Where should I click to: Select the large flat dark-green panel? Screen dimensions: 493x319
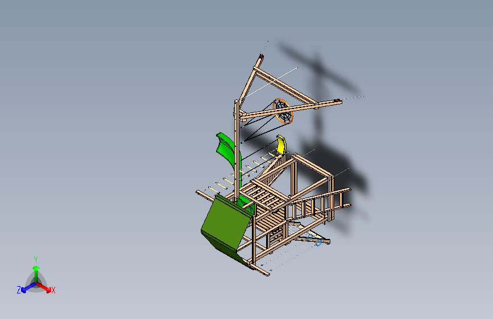pyautogui.click(x=226, y=223)
